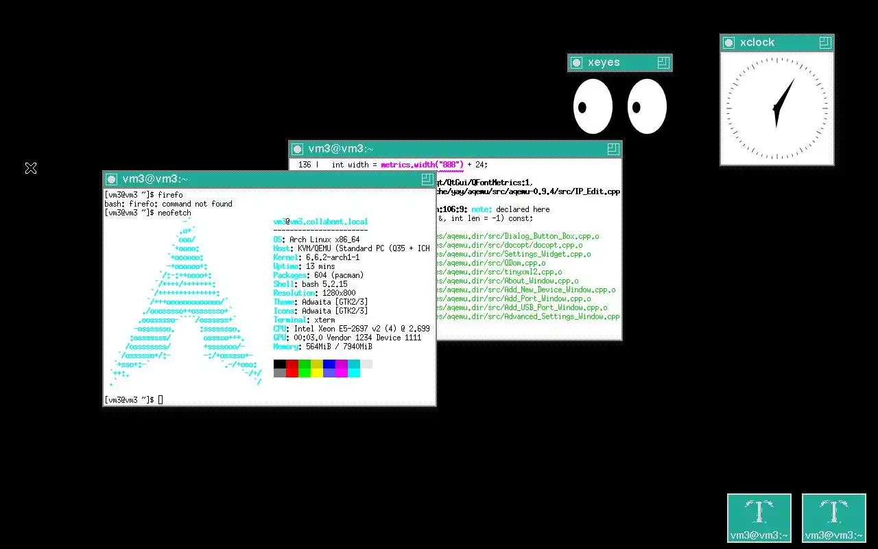Screen dimensions: 878x549
Task: Click the iconify button on xeyes title bar
Action: tap(577, 62)
